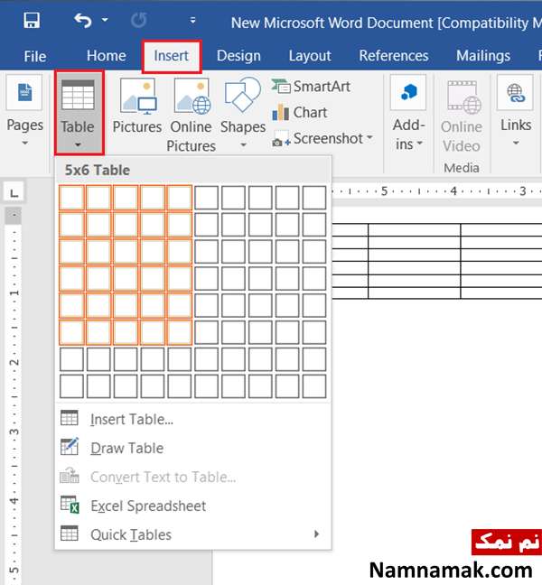The width and height of the screenshot is (542, 585).
Task: Expand the Links dropdown arrow
Action: [x=516, y=144]
